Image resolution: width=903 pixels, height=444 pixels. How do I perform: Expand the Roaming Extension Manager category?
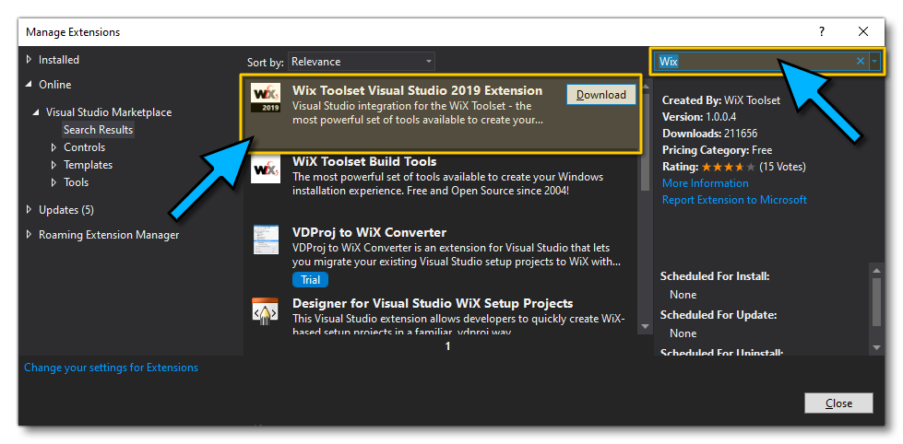30,235
